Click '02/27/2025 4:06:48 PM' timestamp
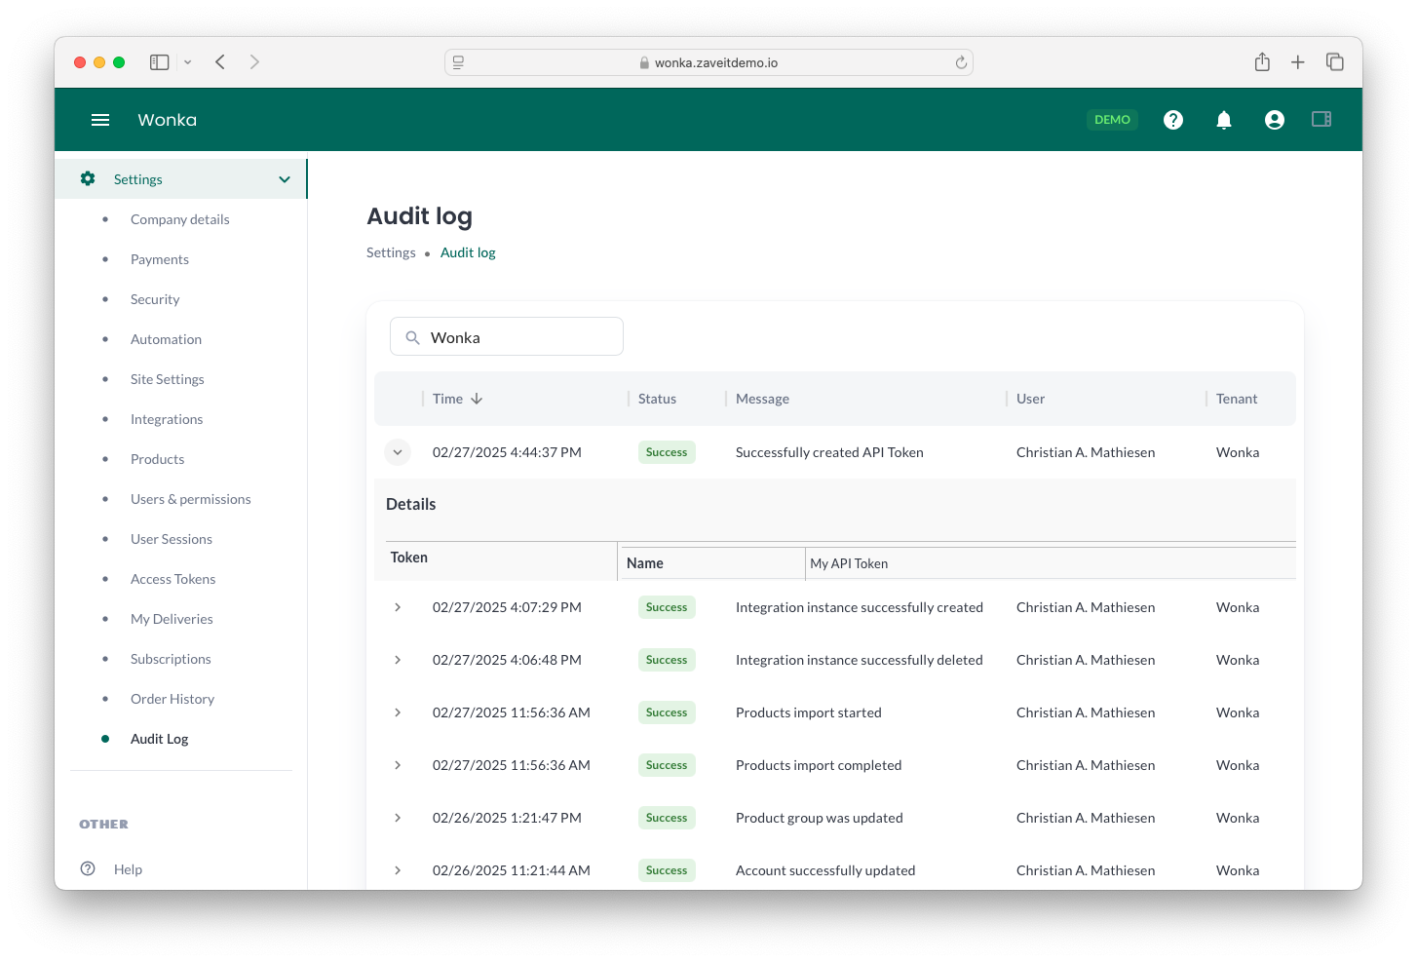The height and width of the screenshot is (962, 1417). [x=507, y=660]
